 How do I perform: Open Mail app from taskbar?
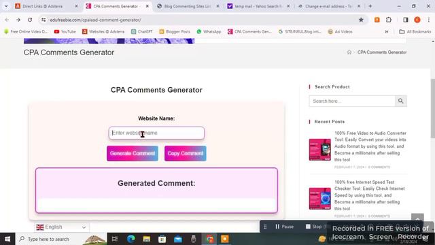(x=178, y=239)
